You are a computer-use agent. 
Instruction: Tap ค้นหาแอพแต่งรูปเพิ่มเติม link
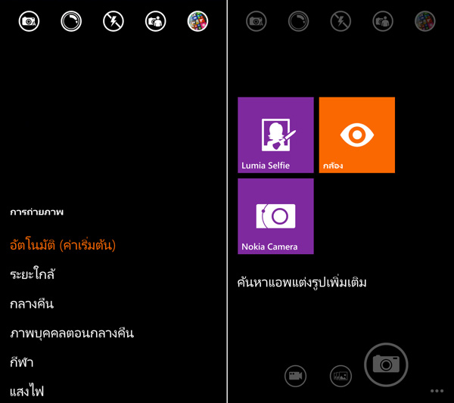click(302, 282)
